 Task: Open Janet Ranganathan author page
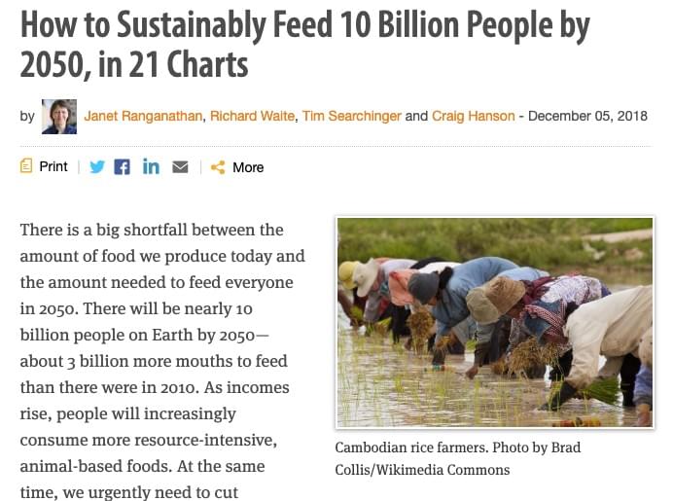click(143, 116)
